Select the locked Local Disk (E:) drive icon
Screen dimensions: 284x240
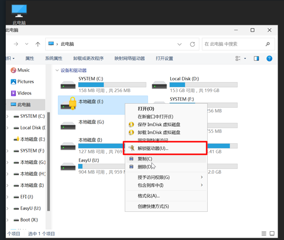tap(68, 104)
